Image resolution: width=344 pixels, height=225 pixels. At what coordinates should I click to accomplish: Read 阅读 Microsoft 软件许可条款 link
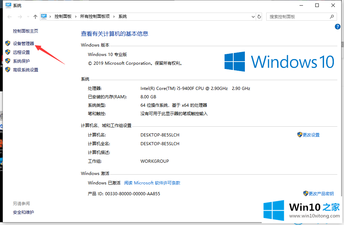tap(152, 183)
